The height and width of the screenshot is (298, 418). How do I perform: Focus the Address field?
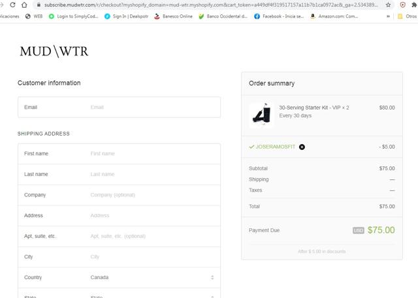point(119,216)
